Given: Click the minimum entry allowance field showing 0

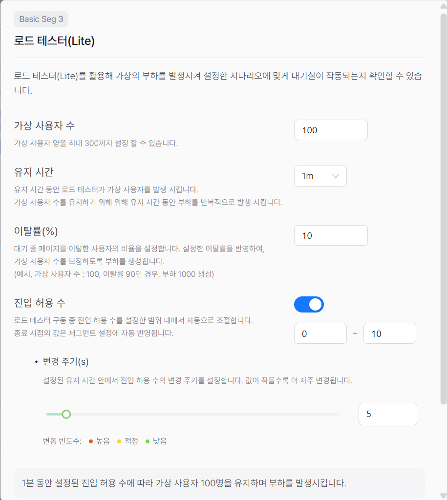Looking at the screenshot, I should point(320,333).
